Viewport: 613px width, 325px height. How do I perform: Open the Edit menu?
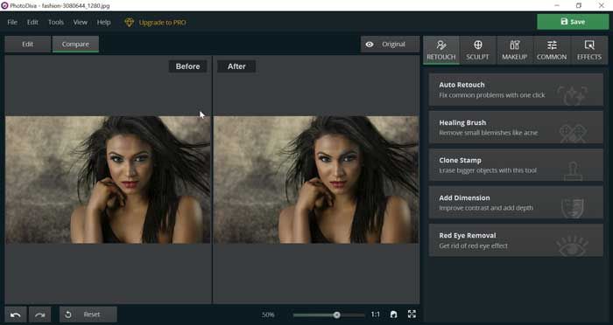click(32, 22)
